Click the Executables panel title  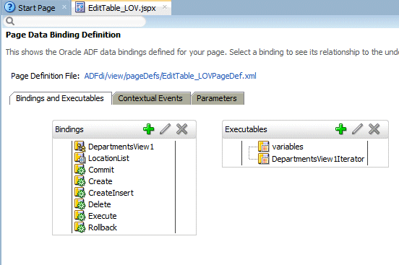coord(246,129)
